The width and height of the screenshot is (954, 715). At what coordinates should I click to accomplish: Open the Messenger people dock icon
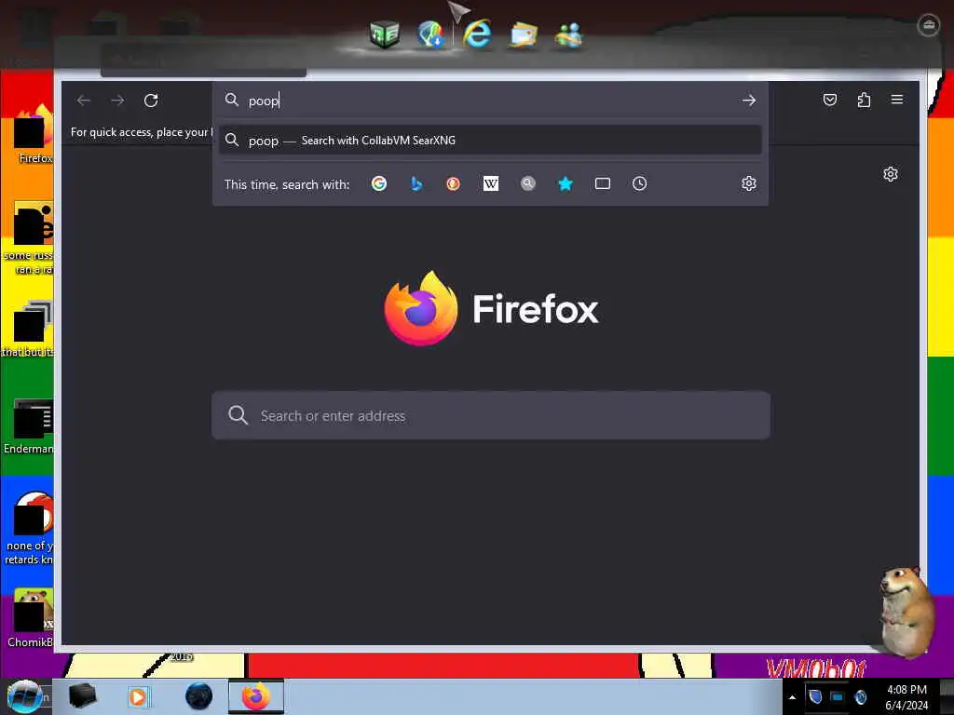pos(569,35)
